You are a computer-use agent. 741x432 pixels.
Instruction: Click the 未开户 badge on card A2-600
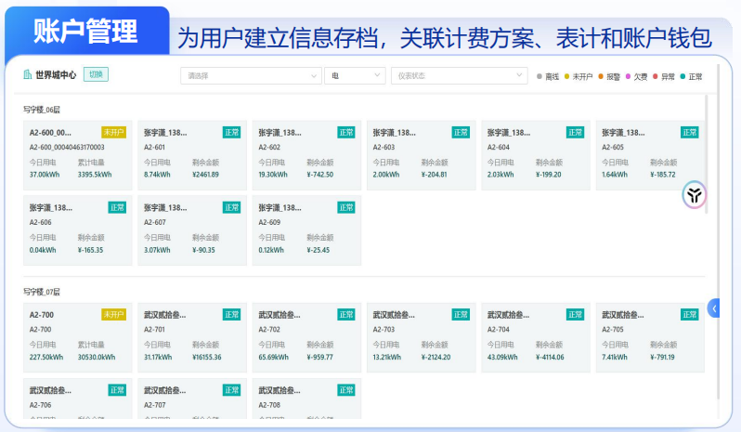(x=114, y=132)
